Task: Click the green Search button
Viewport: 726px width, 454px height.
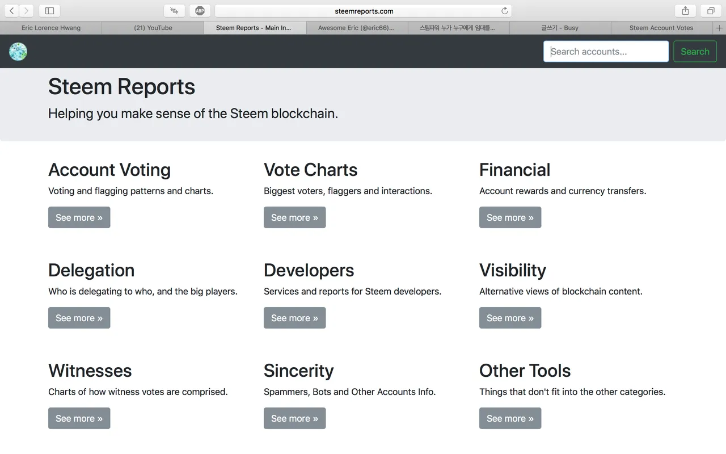Action: click(695, 52)
